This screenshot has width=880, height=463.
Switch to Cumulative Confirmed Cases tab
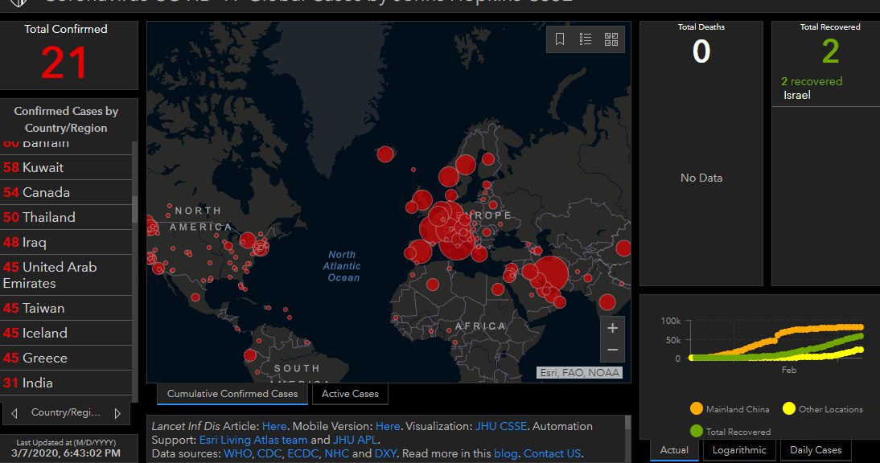[232, 394]
